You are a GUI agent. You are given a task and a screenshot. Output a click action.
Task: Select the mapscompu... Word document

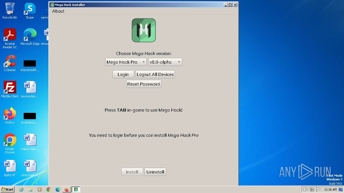point(30,142)
